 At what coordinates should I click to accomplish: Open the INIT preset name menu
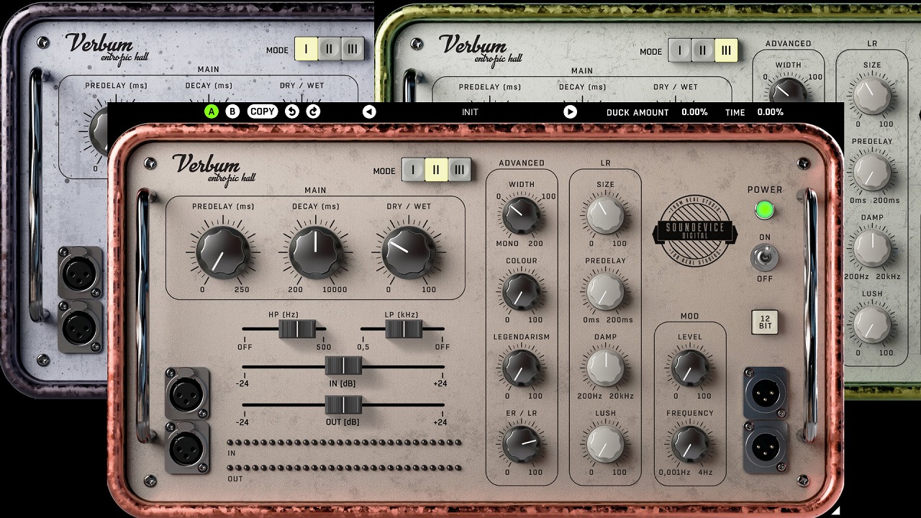[x=470, y=112]
